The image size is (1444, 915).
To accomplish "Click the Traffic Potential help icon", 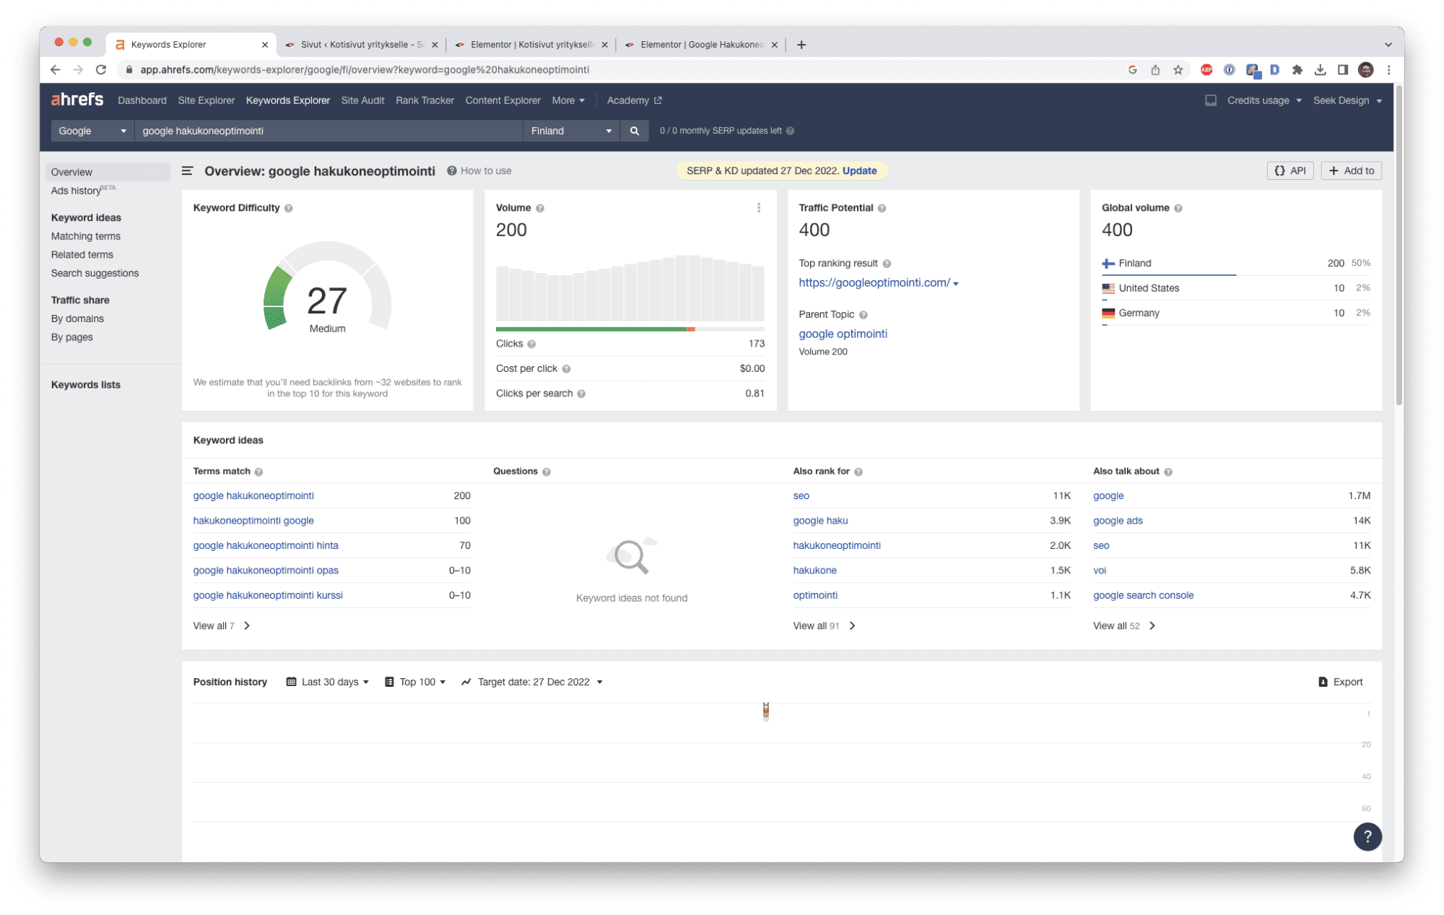I will 882,208.
